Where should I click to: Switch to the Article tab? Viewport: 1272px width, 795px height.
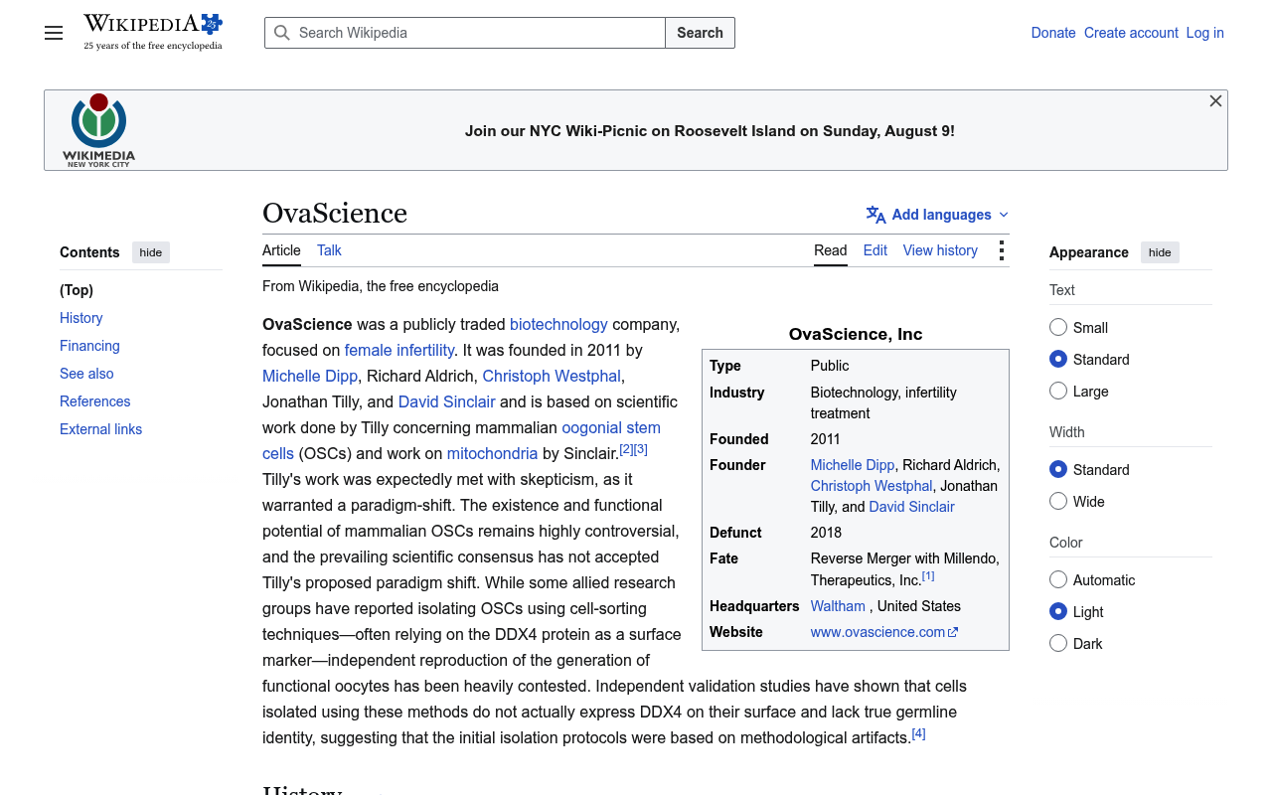[x=281, y=250]
